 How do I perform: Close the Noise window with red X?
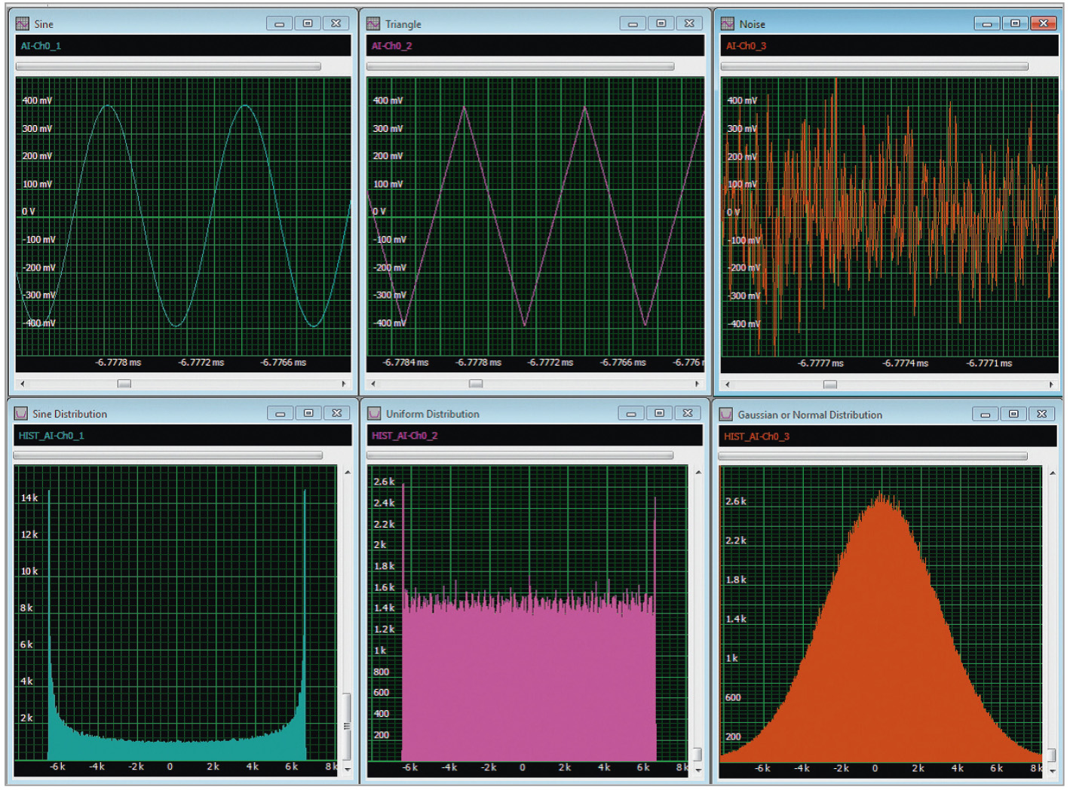click(x=1044, y=24)
